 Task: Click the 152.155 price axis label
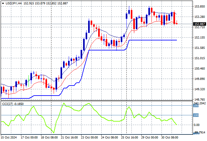tap(199, 38)
